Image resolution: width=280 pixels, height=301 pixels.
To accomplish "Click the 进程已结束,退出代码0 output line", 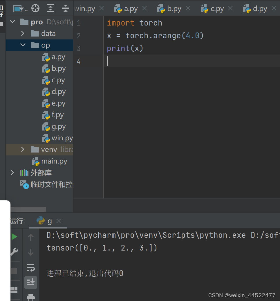I will point(85,273).
